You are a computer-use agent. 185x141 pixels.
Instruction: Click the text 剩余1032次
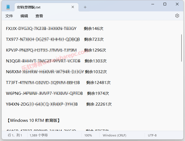(96, 72)
